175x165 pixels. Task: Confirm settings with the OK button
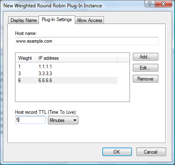(x=117, y=152)
